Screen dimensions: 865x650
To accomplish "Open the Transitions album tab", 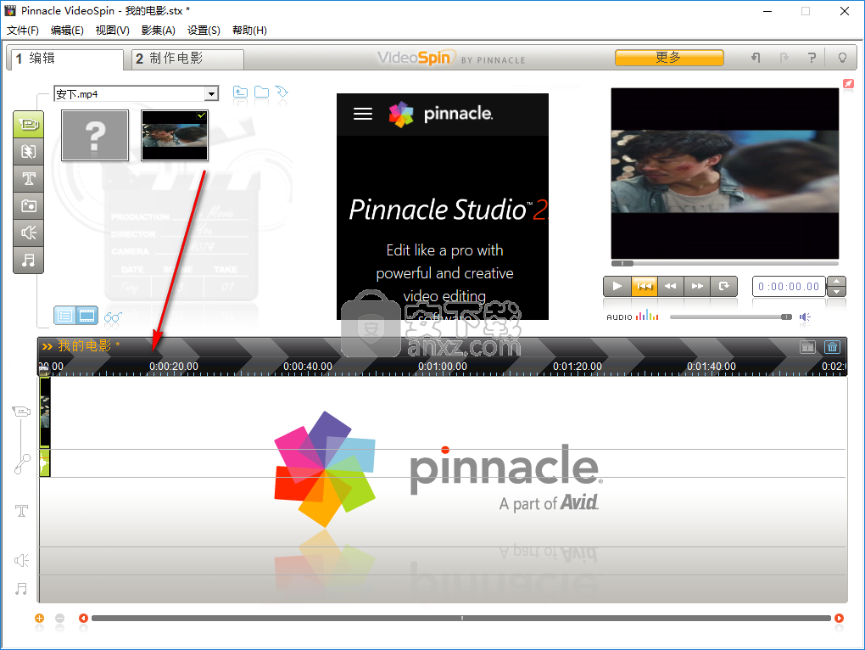I will [28, 151].
